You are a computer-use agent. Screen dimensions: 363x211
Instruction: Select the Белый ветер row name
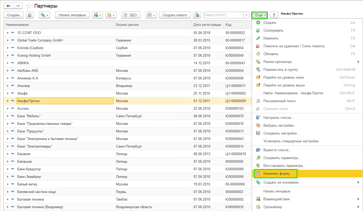(27, 184)
